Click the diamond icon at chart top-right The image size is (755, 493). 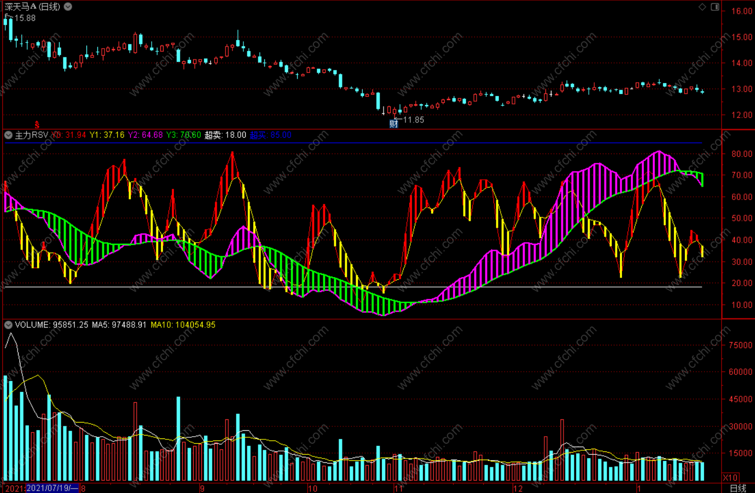702,7
